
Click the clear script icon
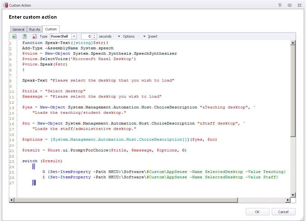tap(35, 36)
